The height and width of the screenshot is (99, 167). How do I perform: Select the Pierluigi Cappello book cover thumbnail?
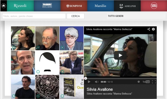[x=72, y=87]
